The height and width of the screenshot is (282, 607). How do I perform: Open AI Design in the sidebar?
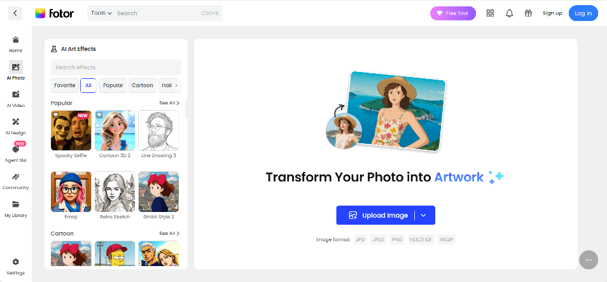click(x=15, y=122)
